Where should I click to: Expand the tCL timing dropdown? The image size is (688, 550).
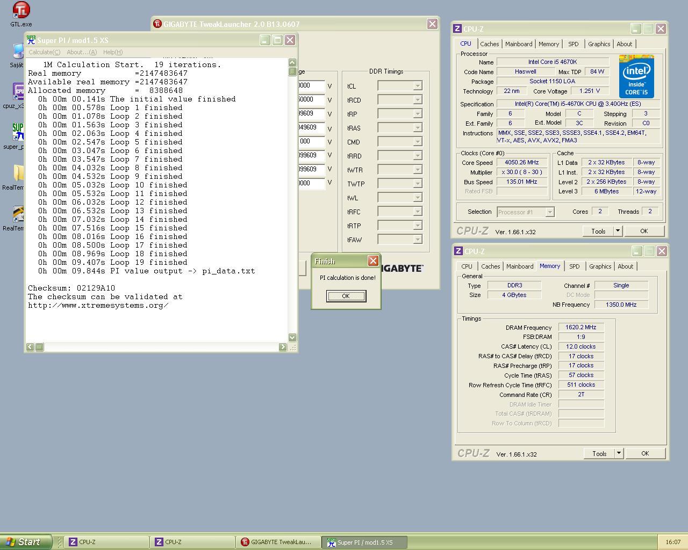(417, 86)
